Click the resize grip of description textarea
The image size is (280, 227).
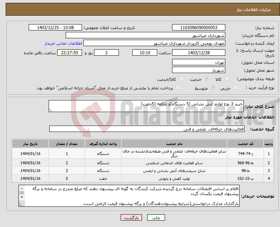pos(50,110)
